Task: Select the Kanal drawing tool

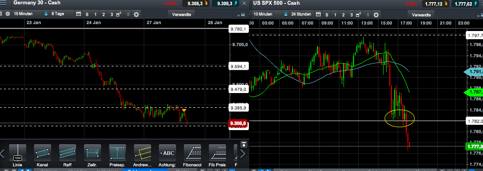Action: pos(43,153)
